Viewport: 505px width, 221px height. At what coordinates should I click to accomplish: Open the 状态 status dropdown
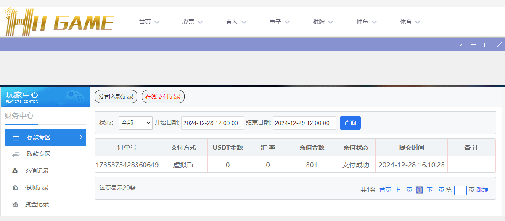(x=135, y=123)
